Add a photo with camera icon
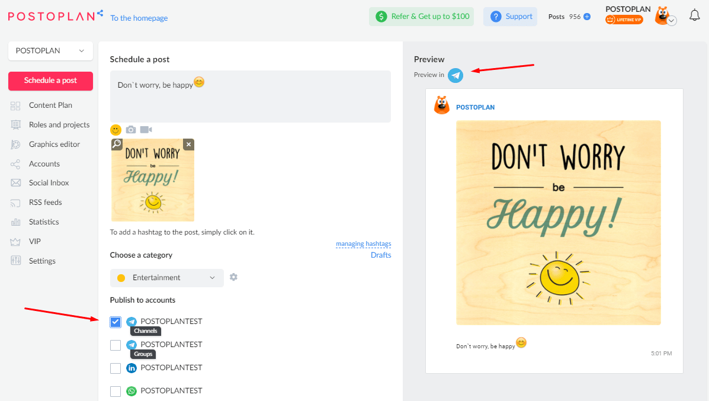Screen dimensions: 709x401 tap(131, 130)
